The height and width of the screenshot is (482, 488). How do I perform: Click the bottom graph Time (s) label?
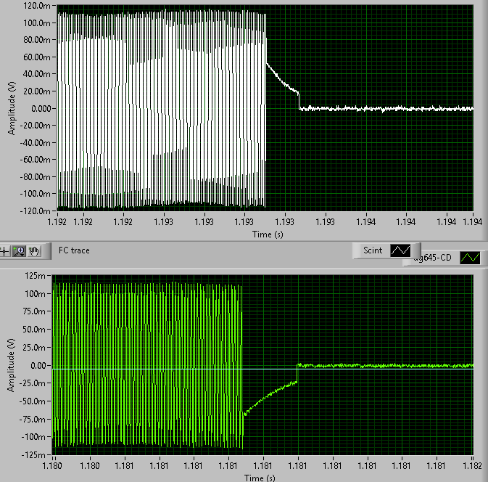(x=260, y=478)
